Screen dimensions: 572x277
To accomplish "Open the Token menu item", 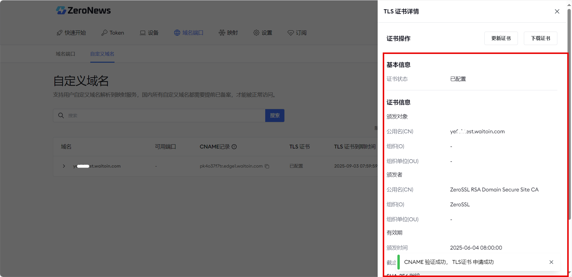I will click(x=112, y=33).
